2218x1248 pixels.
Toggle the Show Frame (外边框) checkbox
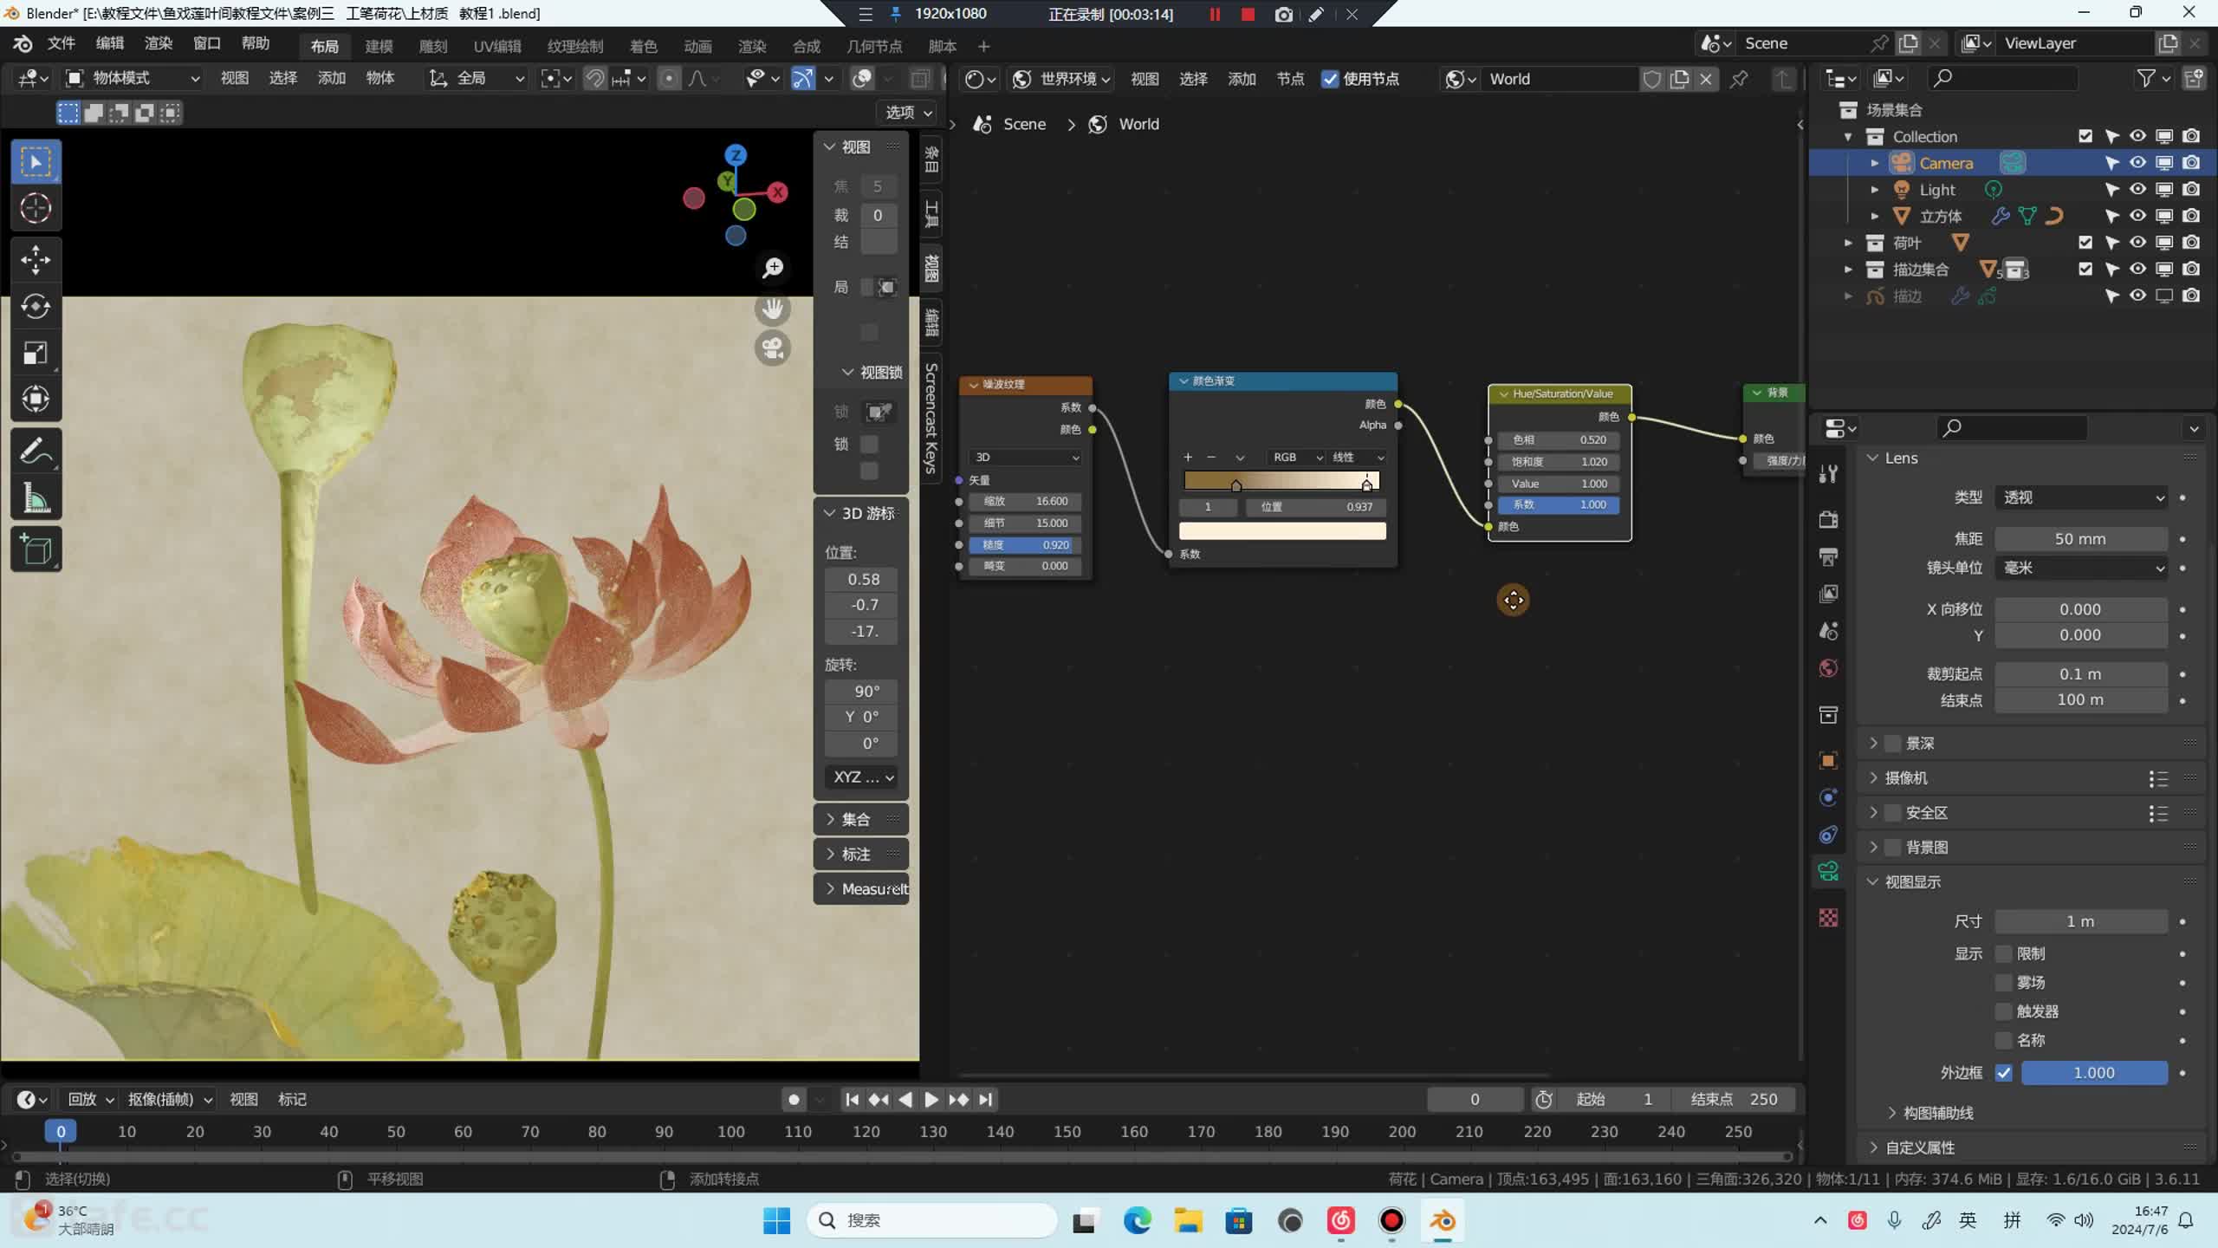(x=2004, y=1073)
